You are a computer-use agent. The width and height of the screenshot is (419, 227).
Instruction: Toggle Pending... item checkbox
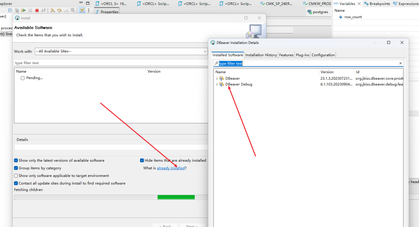point(23,78)
